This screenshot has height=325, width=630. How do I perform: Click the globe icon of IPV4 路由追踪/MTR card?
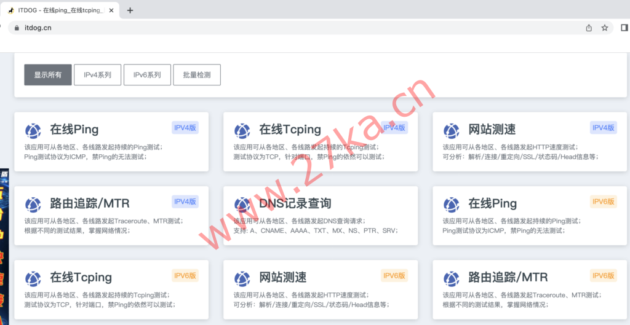tap(33, 205)
